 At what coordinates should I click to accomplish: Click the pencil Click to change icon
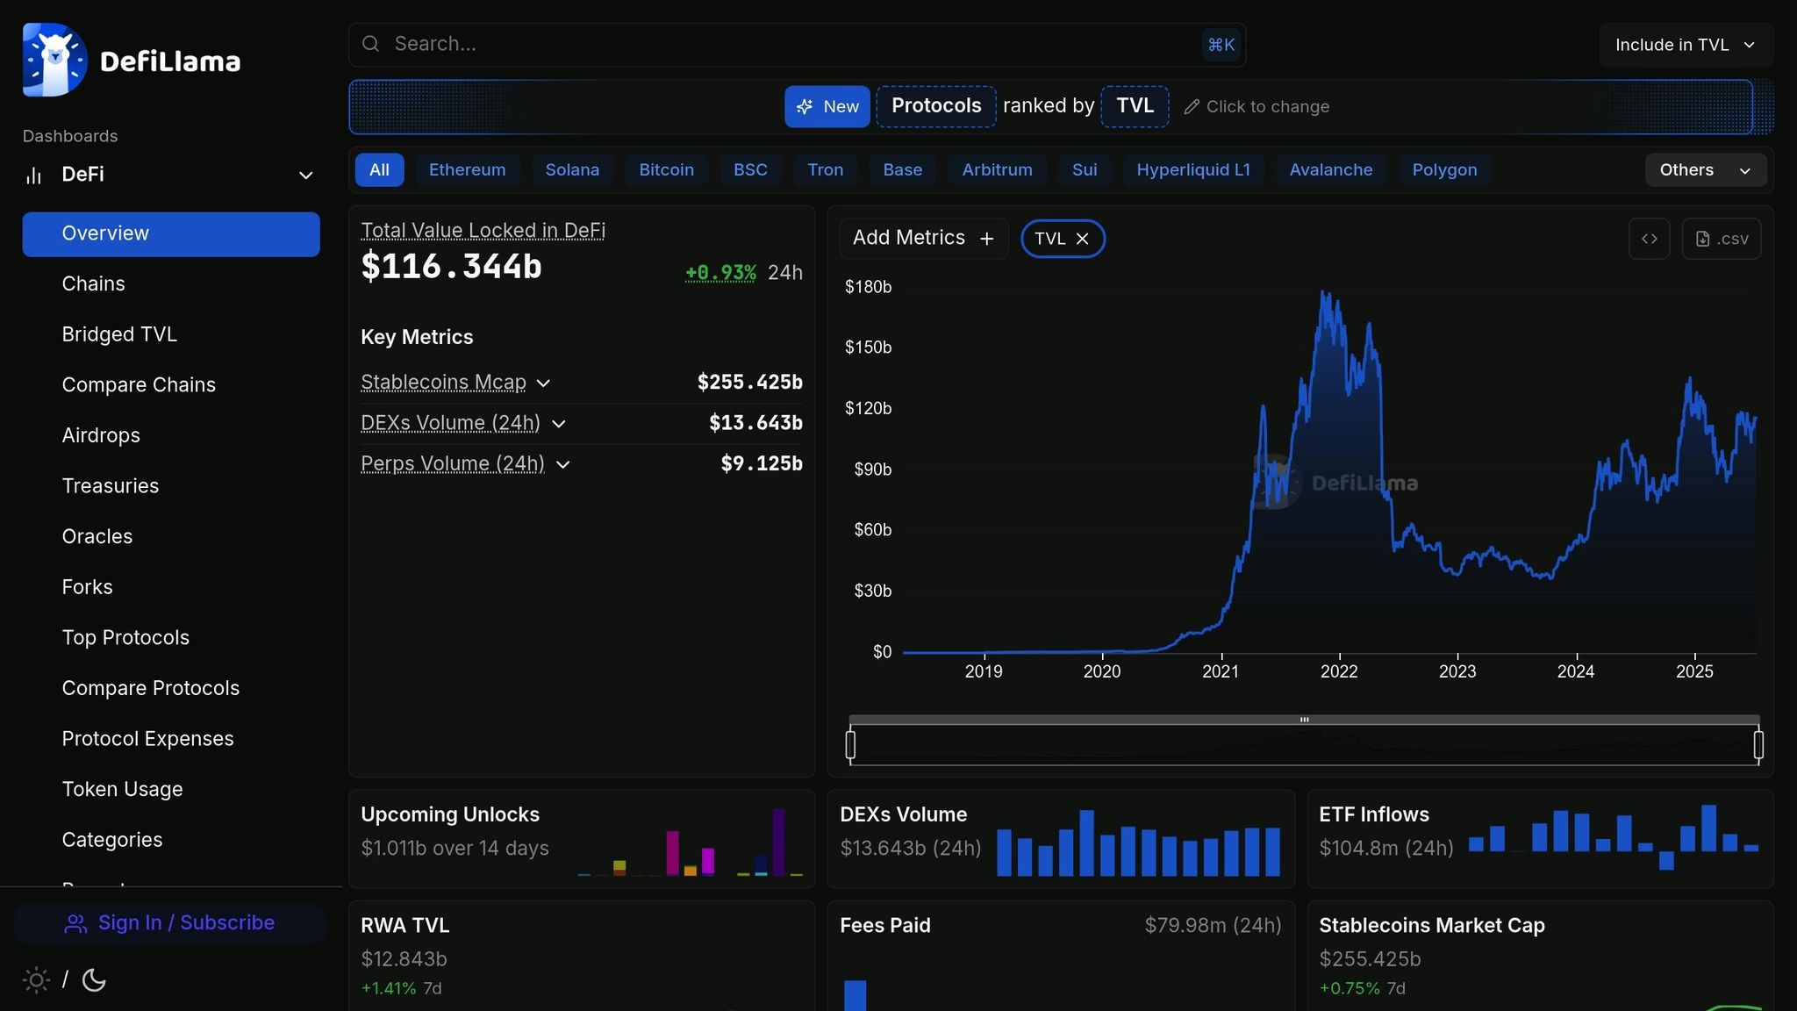coord(1191,107)
